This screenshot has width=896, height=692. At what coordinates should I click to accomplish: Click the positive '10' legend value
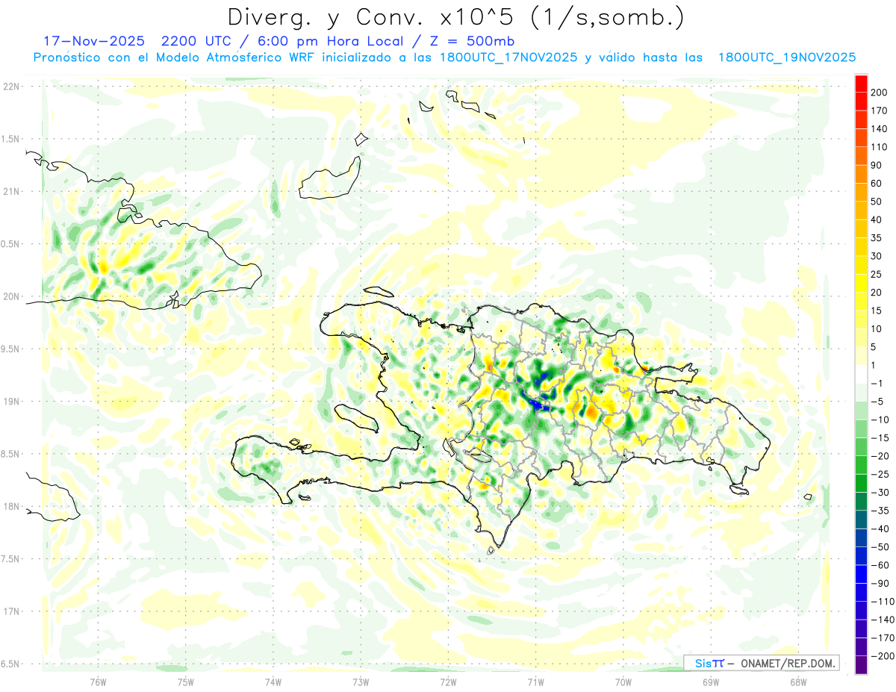point(877,328)
